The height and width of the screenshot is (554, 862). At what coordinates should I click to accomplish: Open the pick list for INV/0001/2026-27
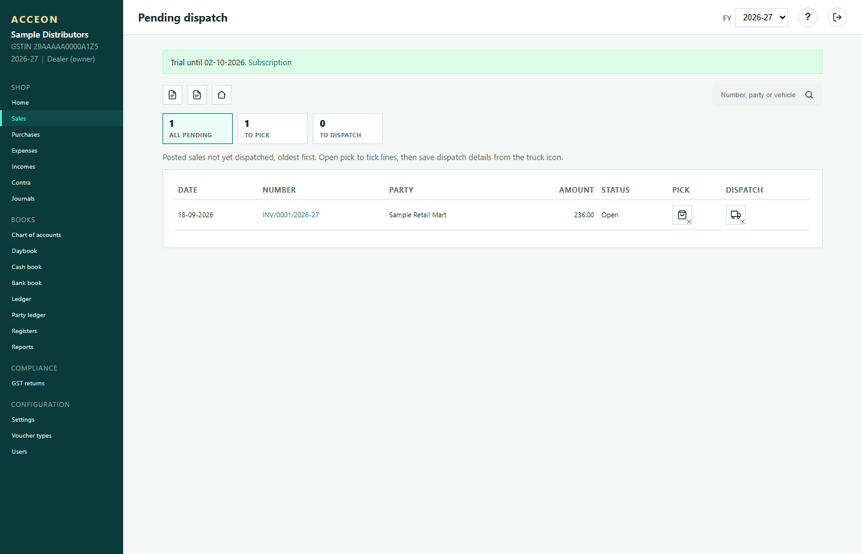point(682,215)
